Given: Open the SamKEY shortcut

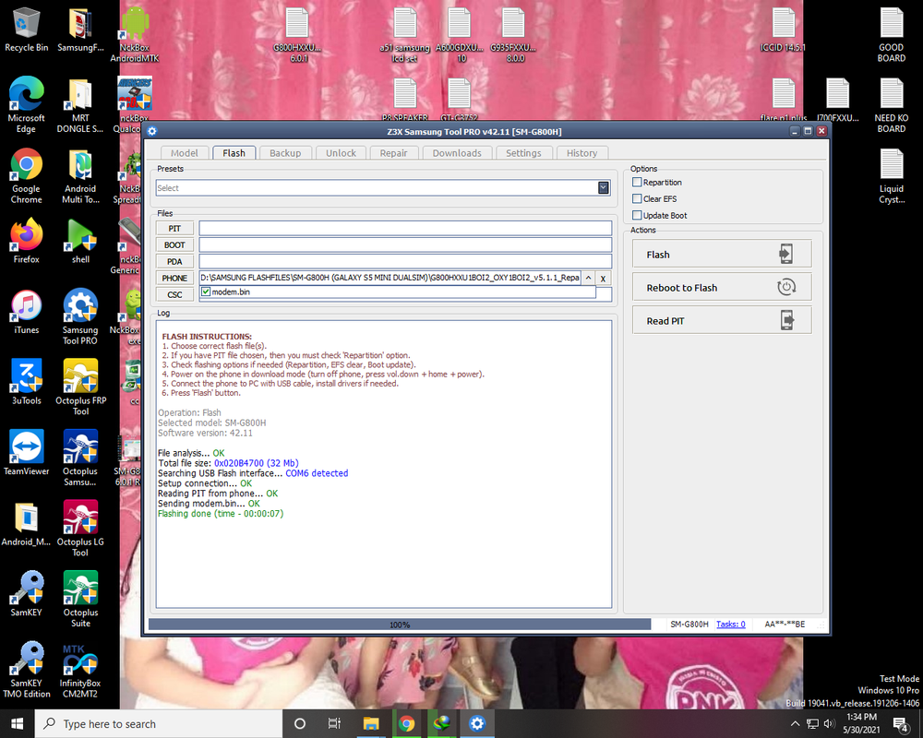Looking at the screenshot, I should coord(26,593).
